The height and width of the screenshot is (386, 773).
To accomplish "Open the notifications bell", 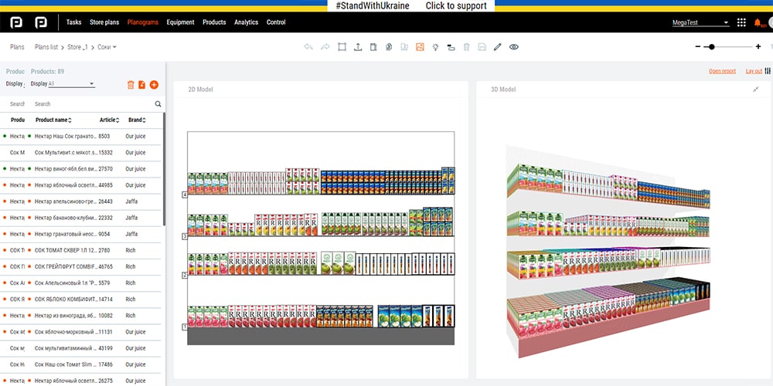I will pos(758,22).
